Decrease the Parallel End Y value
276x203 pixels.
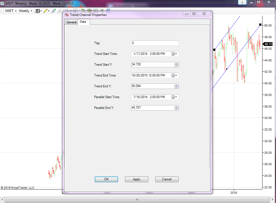176,109
